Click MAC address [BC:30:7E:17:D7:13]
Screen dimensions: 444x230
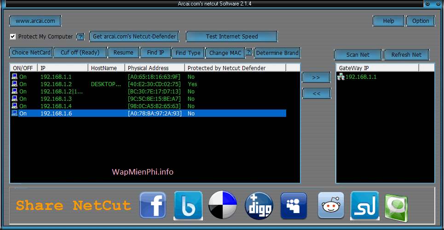point(154,91)
